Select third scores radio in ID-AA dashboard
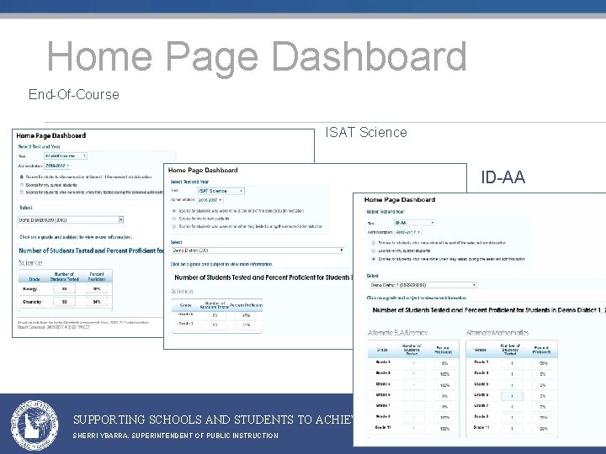Screen dimensions: 606x454 pyautogui.click(x=374, y=259)
